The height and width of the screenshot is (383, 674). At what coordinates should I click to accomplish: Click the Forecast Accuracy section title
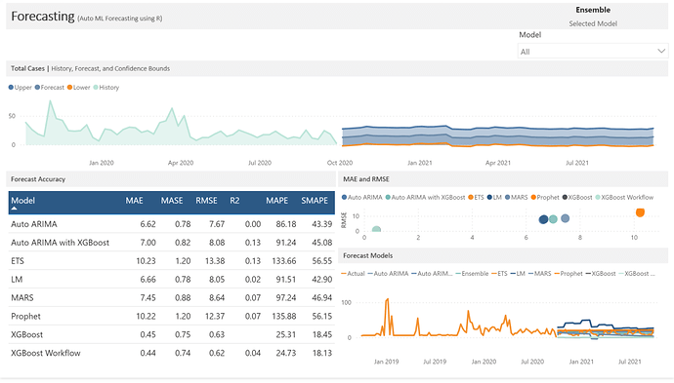(38, 179)
